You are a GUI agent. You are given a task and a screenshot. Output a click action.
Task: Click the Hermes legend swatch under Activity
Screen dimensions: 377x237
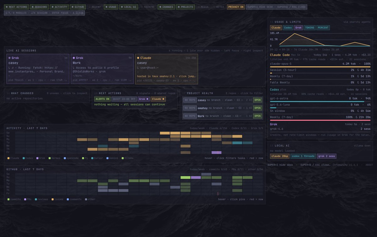pyautogui.click(x=50, y=158)
